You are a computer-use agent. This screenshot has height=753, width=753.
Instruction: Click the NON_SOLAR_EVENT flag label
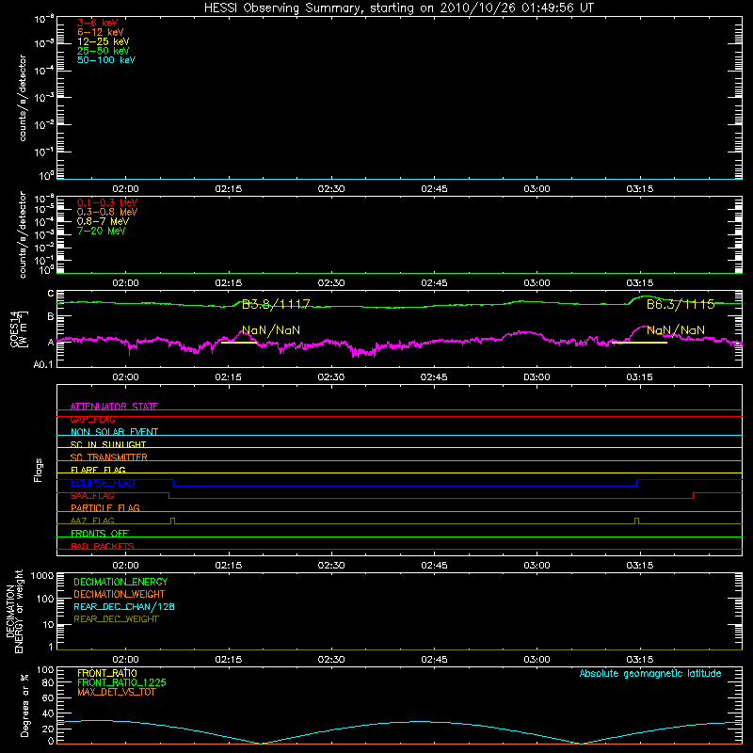click(114, 432)
